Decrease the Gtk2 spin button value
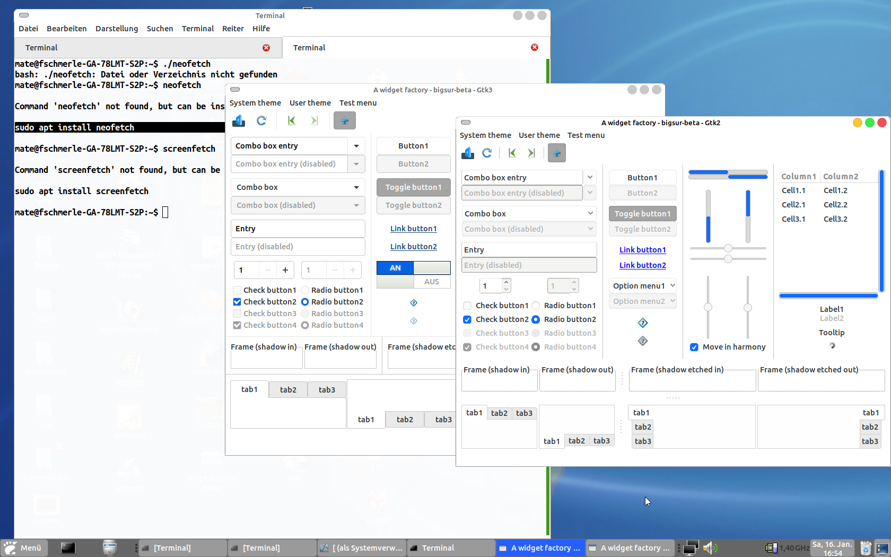Image resolution: width=891 pixels, height=557 pixels. tap(506, 289)
